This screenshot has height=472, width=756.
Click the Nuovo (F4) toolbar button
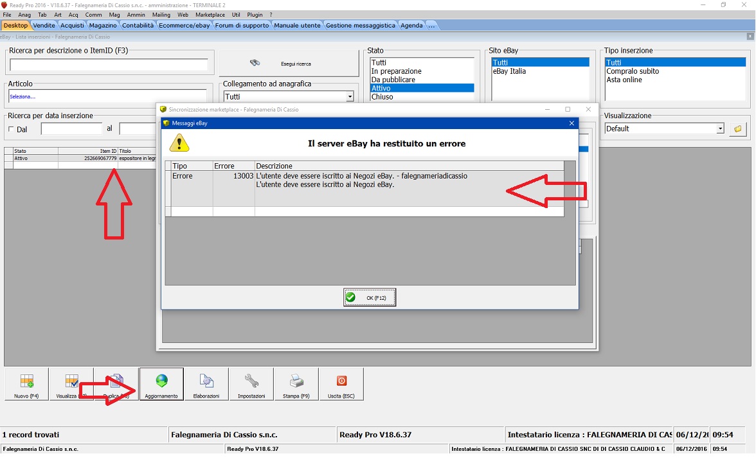coord(26,384)
